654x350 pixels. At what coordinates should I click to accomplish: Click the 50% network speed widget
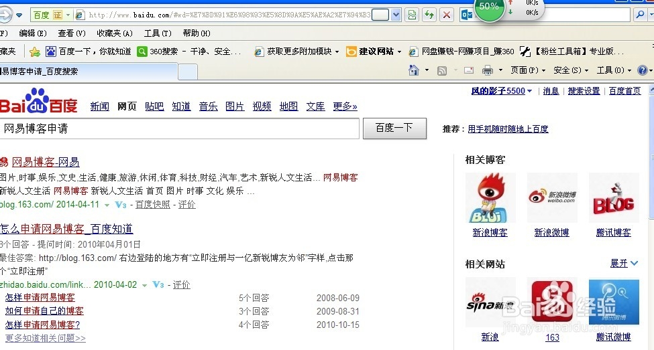tap(489, 7)
